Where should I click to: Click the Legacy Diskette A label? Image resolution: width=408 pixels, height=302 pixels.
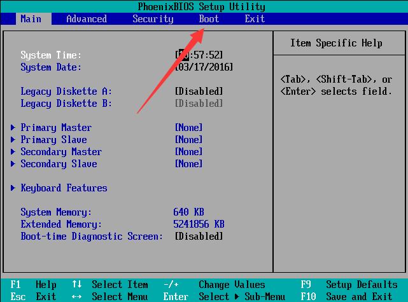(x=66, y=92)
